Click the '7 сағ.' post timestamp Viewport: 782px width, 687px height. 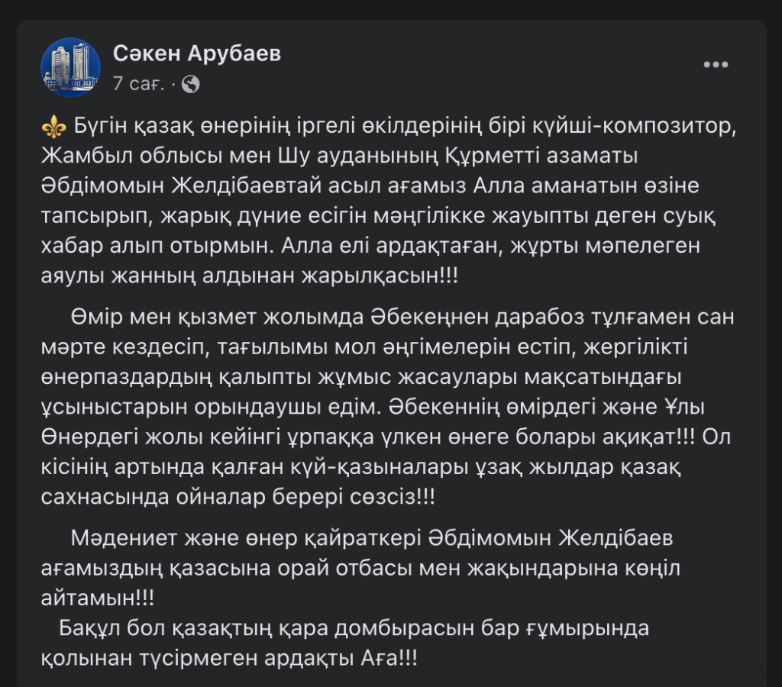[139, 84]
